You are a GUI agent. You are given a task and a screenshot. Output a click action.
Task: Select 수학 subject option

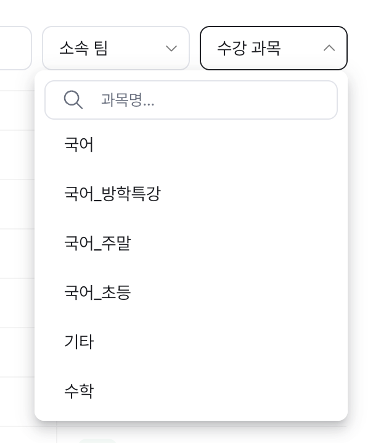[x=191, y=391]
